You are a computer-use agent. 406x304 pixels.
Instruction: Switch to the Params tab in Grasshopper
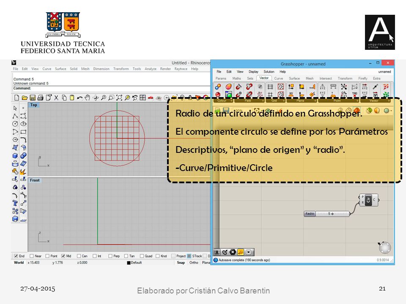tap(221, 79)
